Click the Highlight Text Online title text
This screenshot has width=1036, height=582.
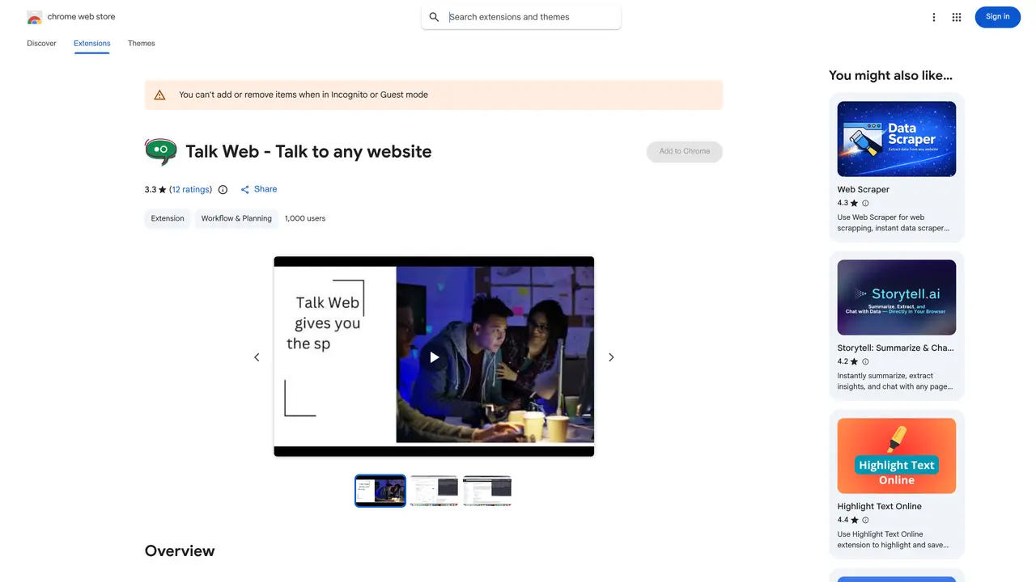coord(880,506)
